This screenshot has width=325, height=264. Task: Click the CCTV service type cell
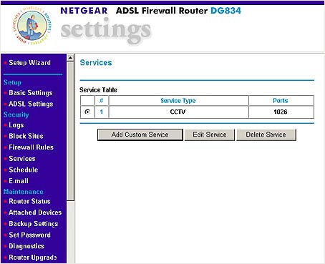178,112
